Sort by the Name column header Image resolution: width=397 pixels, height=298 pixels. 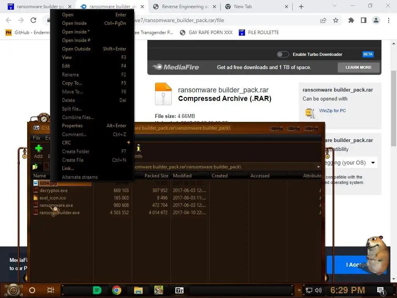40,176
